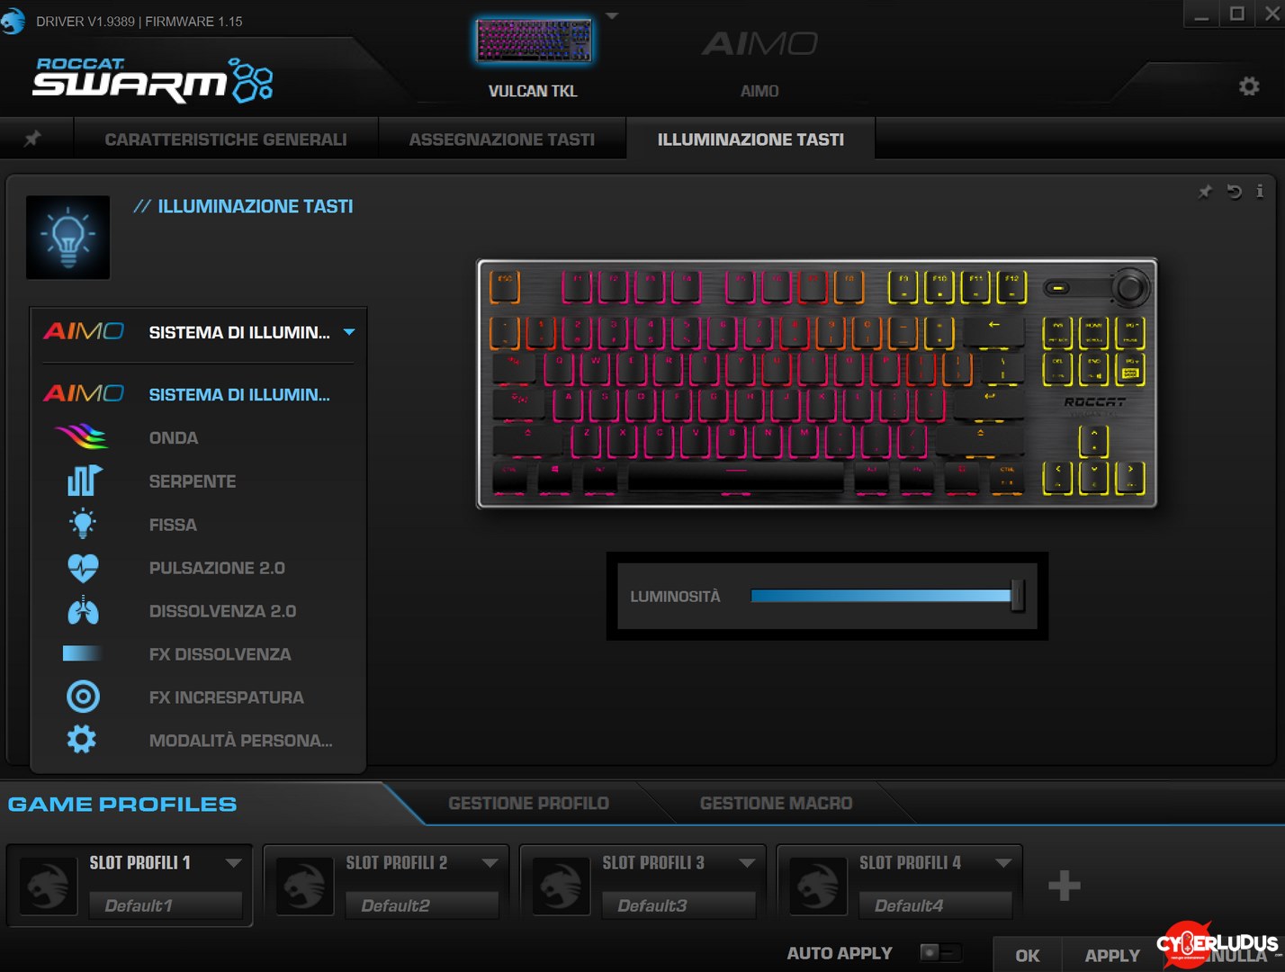This screenshot has height=972, width=1285.
Task: Click the FX Increspatura ripple icon
Action: coord(83,697)
